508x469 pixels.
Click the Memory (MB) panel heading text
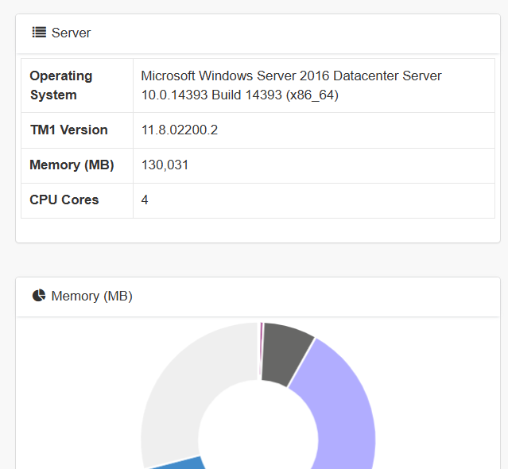(x=91, y=296)
